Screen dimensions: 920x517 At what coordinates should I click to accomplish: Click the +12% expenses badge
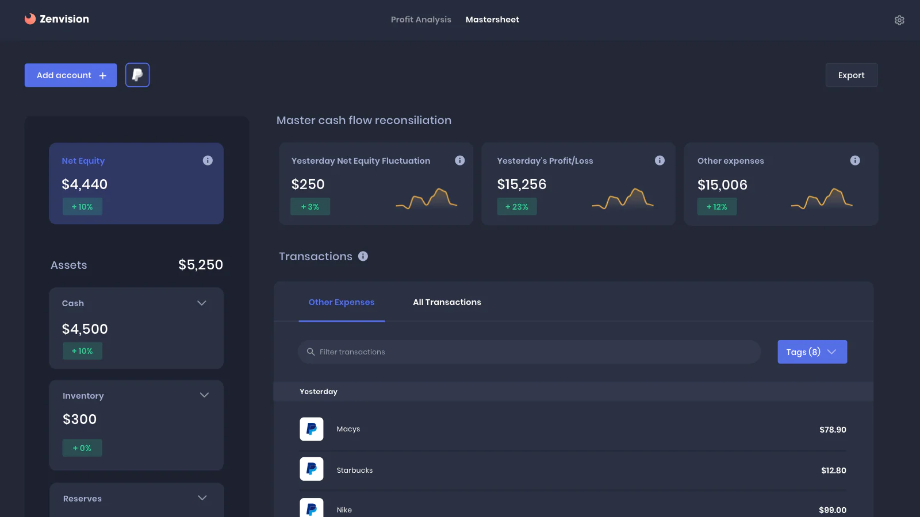click(717, 207)
